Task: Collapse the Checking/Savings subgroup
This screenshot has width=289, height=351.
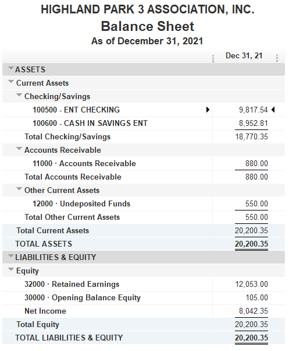Action: point(19,95)
